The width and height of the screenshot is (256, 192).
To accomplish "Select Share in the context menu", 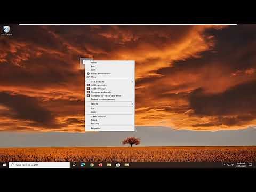I will [x=110, y=77].
